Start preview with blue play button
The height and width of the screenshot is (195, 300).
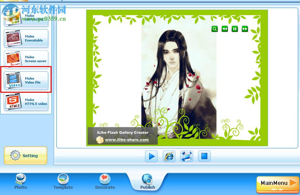(151, 156)
